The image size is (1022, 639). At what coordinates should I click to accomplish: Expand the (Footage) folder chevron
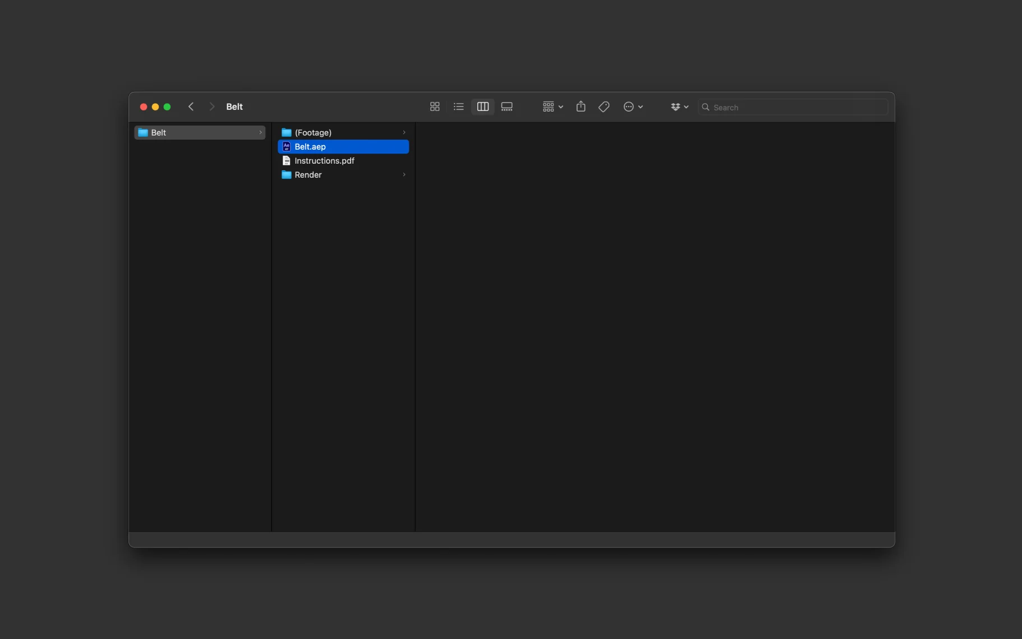pyautogui.click(x=404, y=132)
